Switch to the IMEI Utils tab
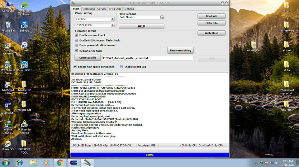Viewport: 299px width, 167px height. (115, 9)
